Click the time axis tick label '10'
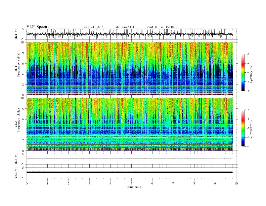Screen dimensions: 266x206 [236, 183]
